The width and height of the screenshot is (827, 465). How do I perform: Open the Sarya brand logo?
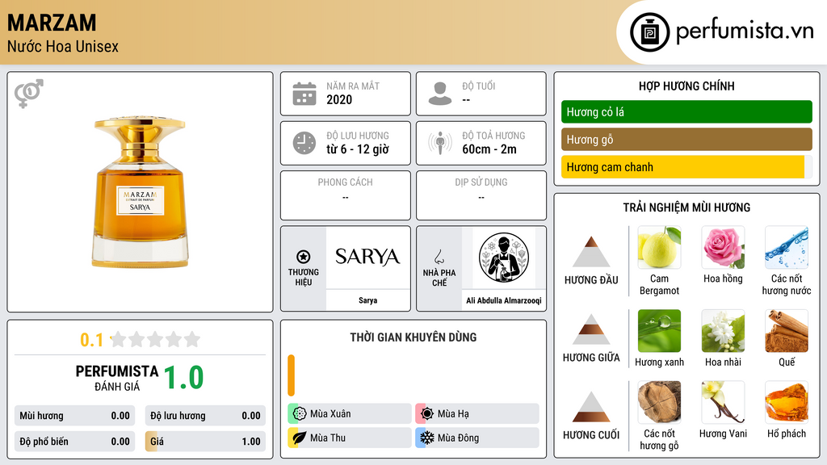tap(367, 258)
